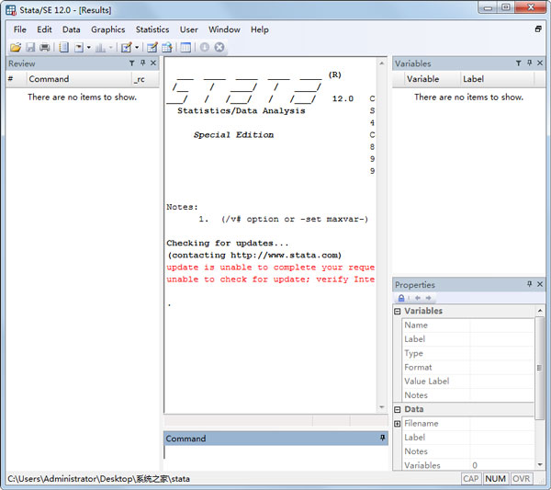The width and height of the screenshot is (551, 490).
Task: Open the File menu
Action: point(19,29)
